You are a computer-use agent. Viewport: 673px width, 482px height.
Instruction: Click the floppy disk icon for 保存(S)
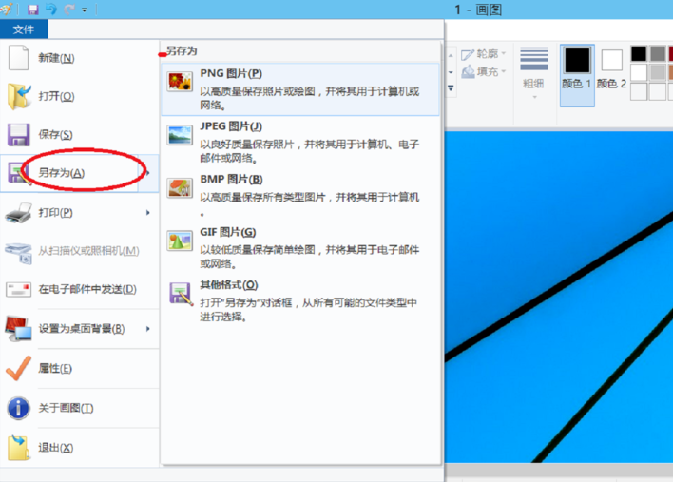click(18, 134)
